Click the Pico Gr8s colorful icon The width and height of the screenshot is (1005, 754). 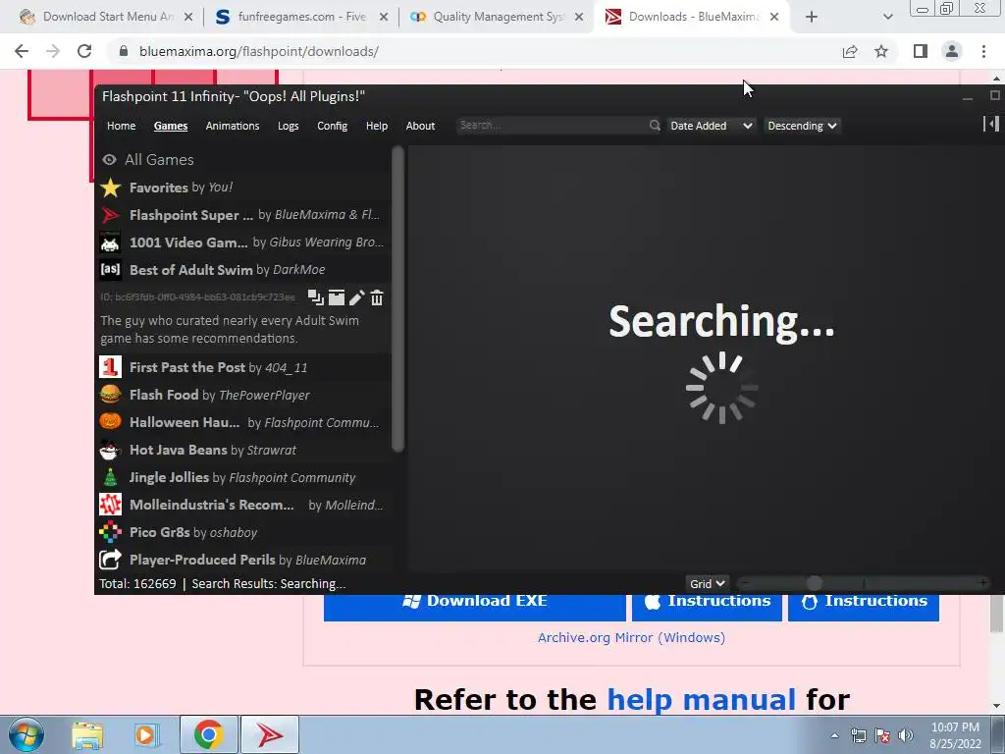[x=110, y=532]
